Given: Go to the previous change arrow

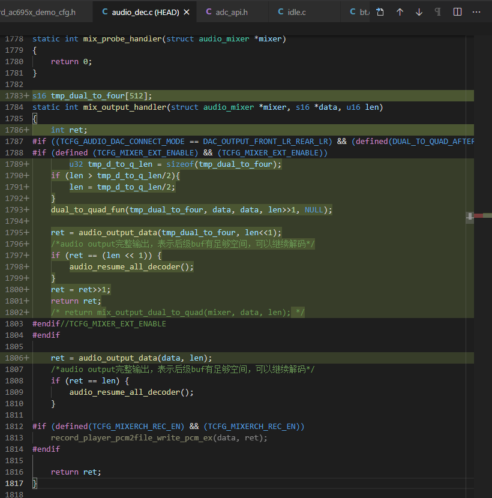Looking at the screenshot, I should click(400, 12).
